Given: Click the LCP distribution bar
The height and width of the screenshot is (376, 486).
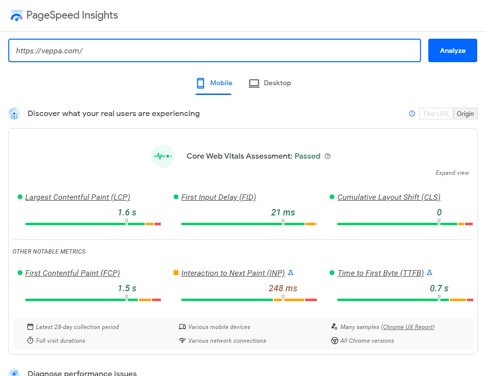Looking at the screenshot, I should click(93, 224).
